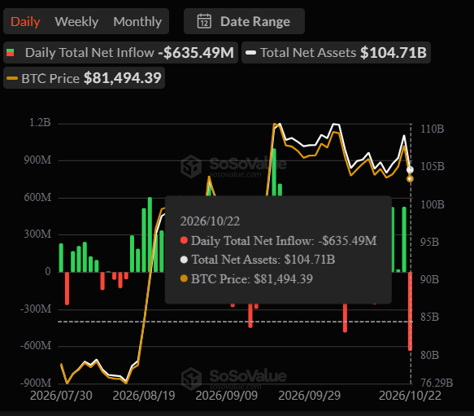This screenshot has width=474, height=416.
Task: Click the $81,494.39 value in the legend
Action: (x=123, y=78)
